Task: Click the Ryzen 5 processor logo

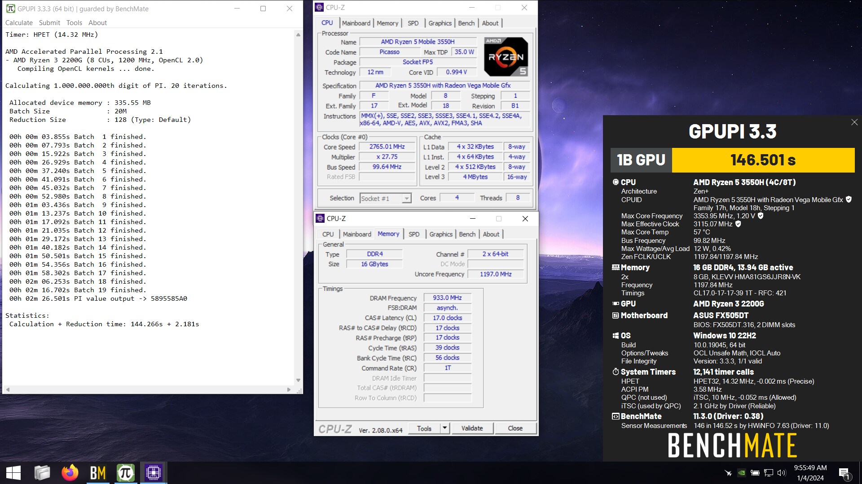Action: click(506, 57)
